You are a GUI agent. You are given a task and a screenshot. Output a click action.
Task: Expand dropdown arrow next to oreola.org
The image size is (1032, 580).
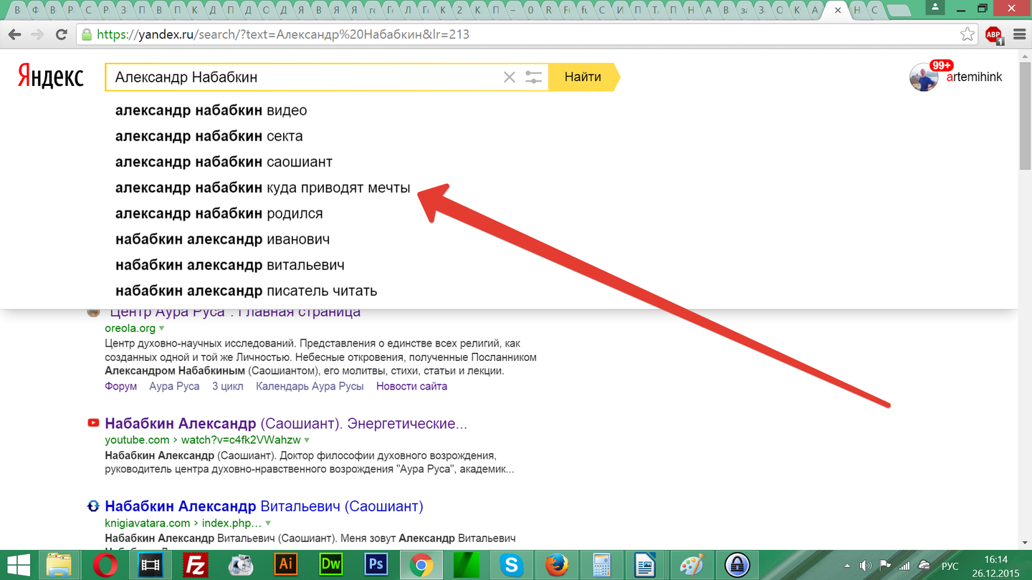[162, 329]
